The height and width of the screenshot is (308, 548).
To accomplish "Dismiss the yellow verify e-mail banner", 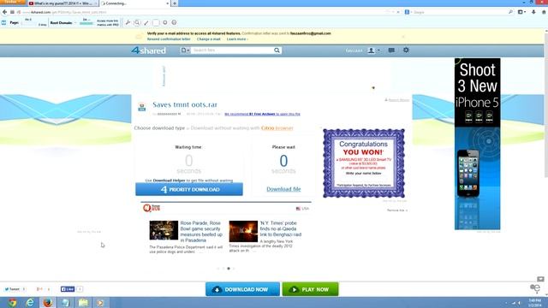I will click(403, 36).
